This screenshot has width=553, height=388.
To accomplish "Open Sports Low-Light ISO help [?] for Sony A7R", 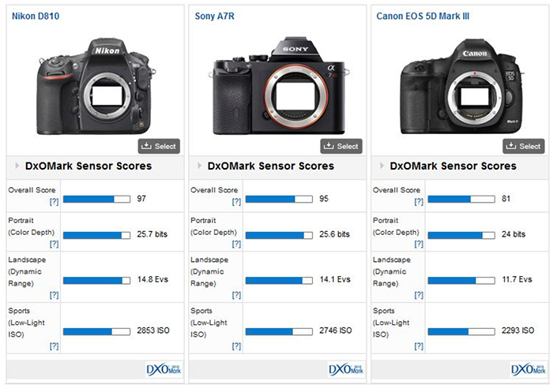I will 236,346.
